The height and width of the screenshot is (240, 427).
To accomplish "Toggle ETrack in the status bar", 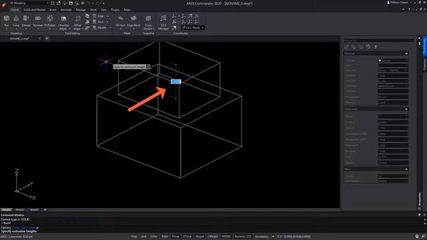I will 187,237.
